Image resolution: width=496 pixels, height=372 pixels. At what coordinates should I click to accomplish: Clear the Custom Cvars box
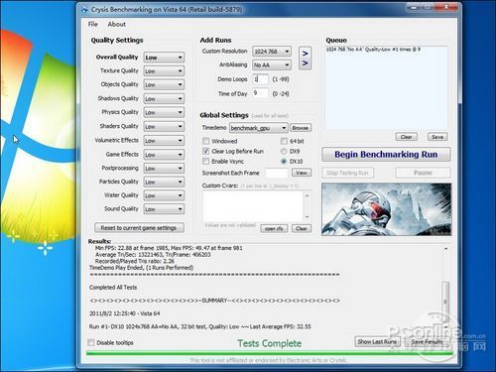point(302,228)
